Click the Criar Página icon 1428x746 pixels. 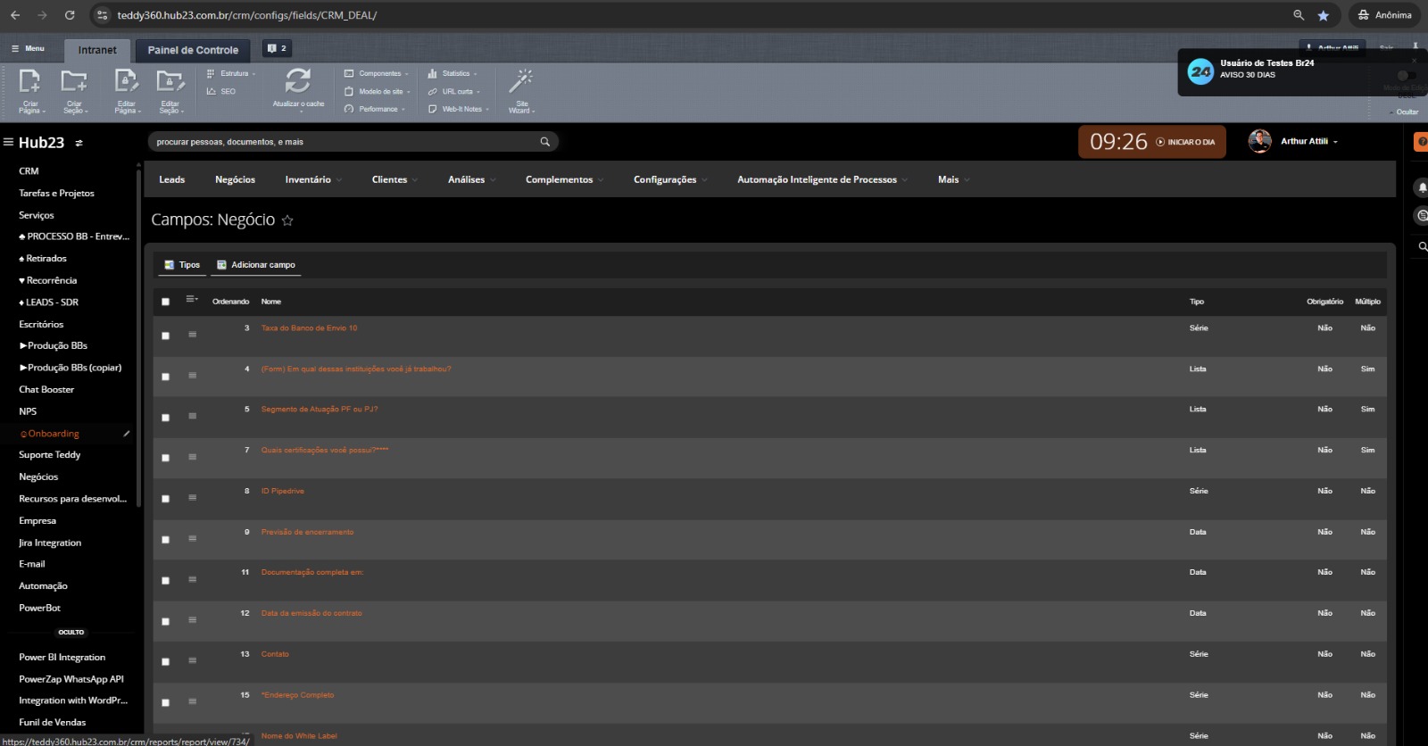click(30, 82)
